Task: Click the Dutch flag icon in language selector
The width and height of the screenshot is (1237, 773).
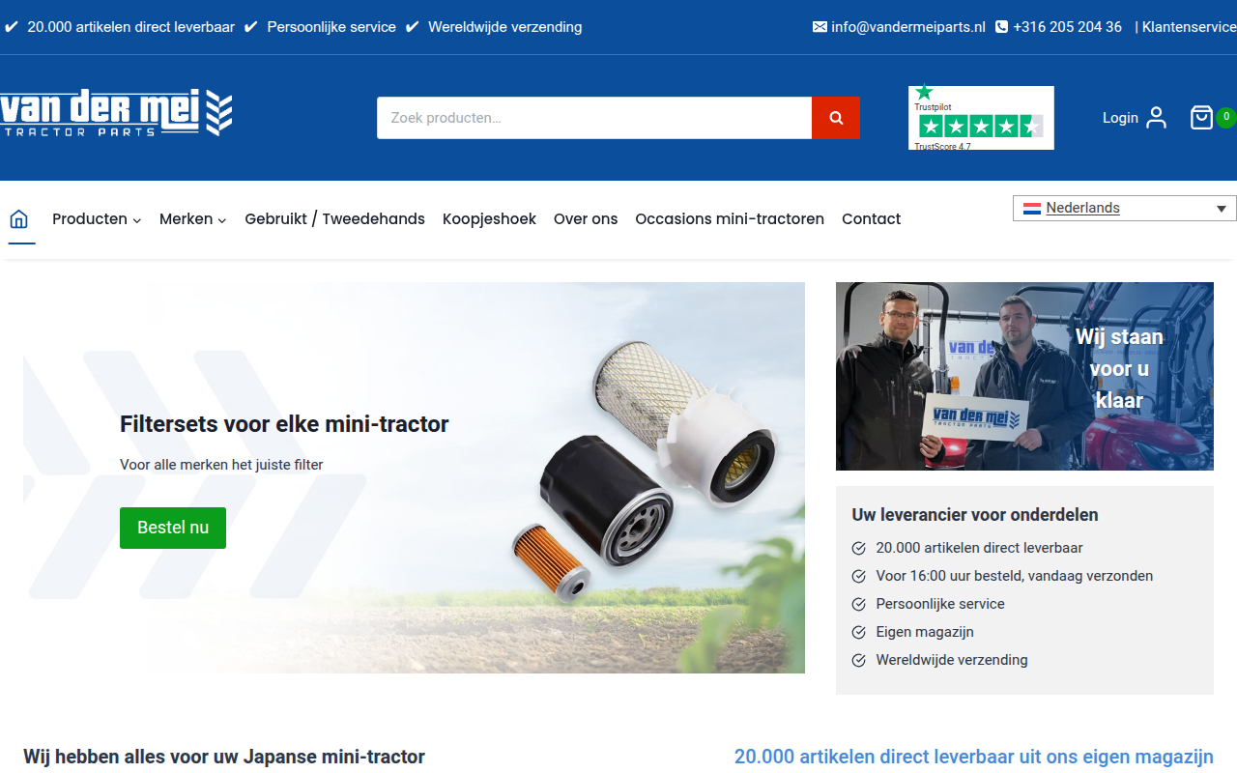Action: point(1032,208)
